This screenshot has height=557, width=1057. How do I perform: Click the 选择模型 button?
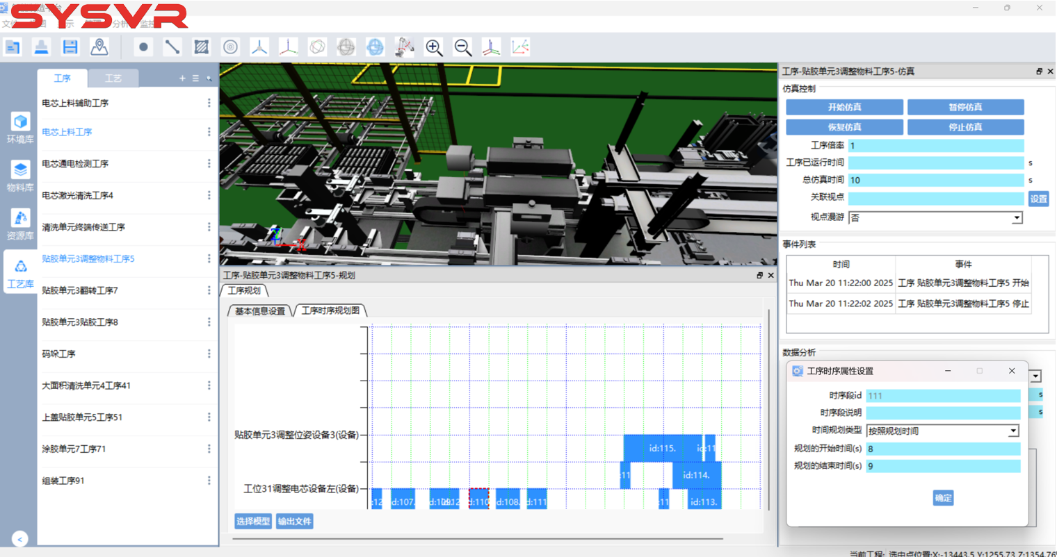253,522
